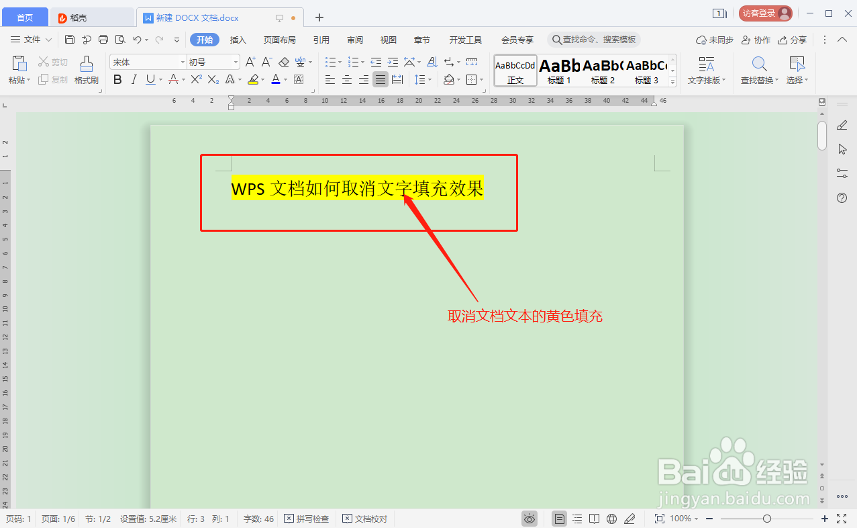The height and width of the screenshot is (528, 857).
Task: Click the Clear Formatting eraser icon
Action: click(x=284, y=62)
